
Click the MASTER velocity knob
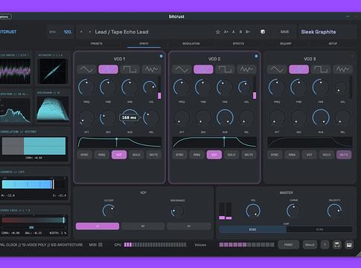point(334,211)
